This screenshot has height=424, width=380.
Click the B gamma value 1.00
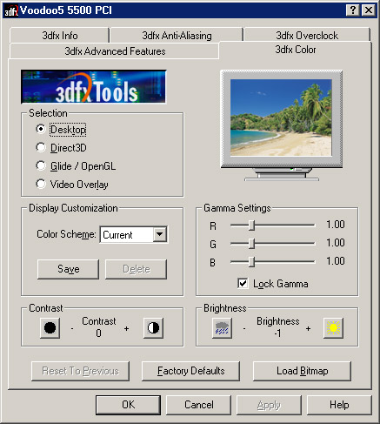(x=336, y=261)
